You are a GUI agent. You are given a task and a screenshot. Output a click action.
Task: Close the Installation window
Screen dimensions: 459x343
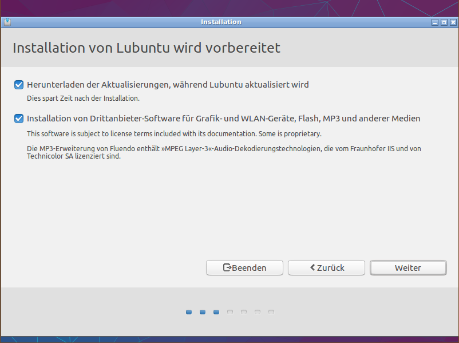[x=453, y=22]
